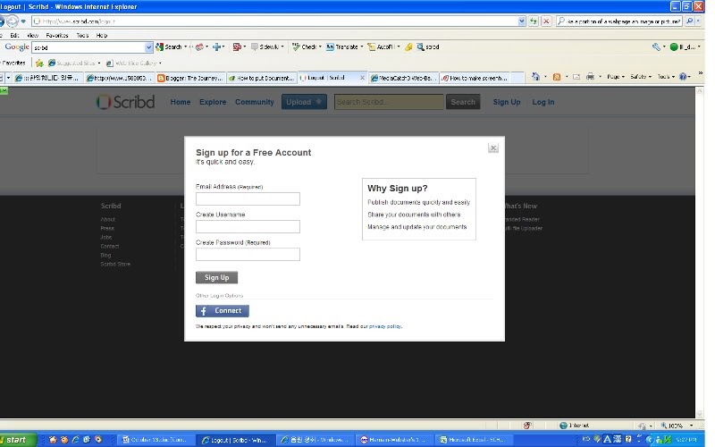Click the gray Sign Up submit button
The height and width of the screenshot is (447, 715).
coord(216,277)
